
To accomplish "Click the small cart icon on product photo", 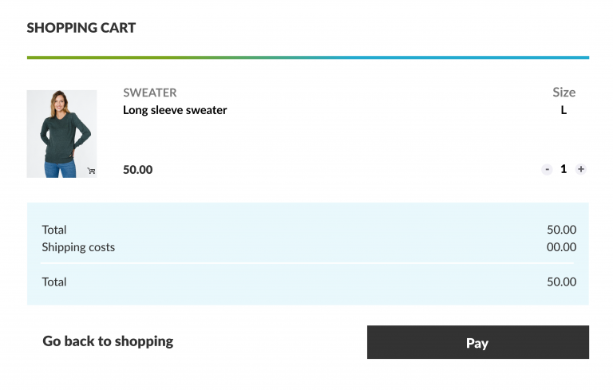I will click(91, 171).
